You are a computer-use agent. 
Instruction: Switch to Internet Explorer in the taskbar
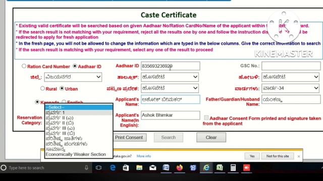point(206,167)
